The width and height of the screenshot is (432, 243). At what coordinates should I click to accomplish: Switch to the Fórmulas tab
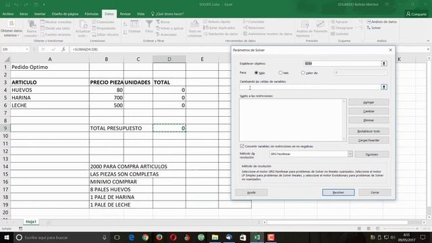(91, 13)
